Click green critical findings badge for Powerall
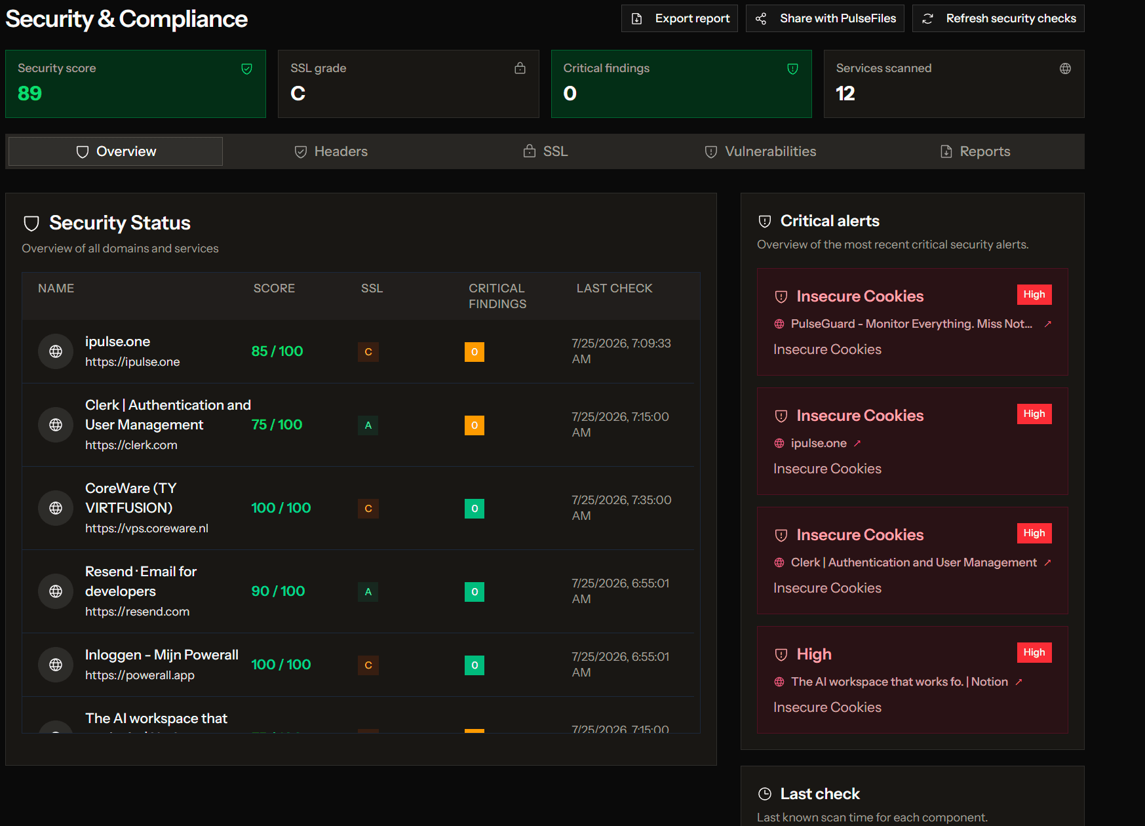 [475, 665]
